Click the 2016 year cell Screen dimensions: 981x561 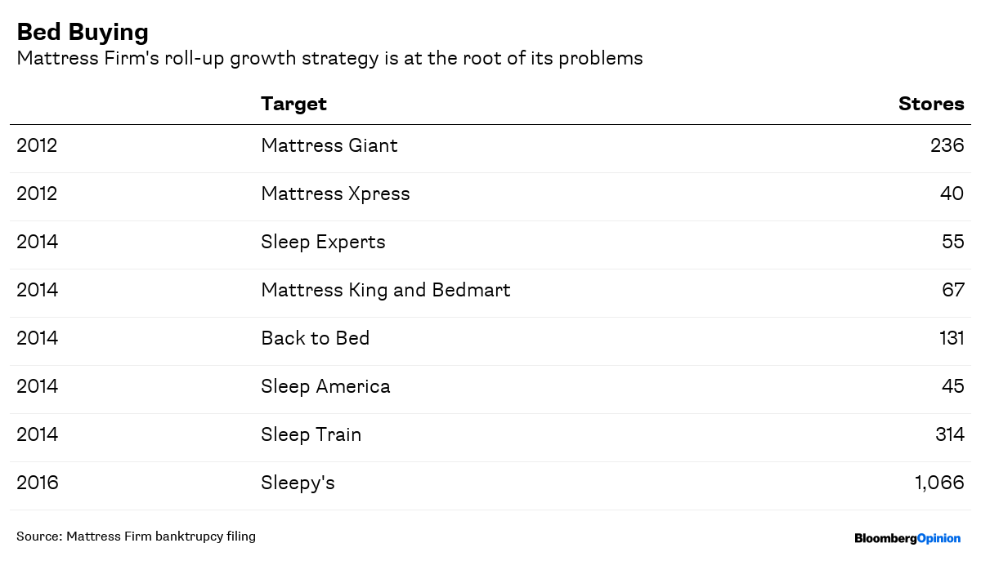click(x=38, y=483)
